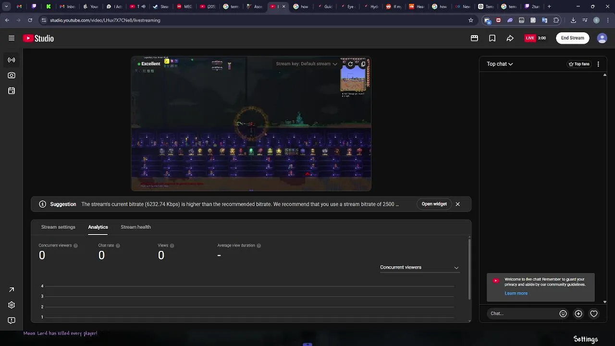
Task: Open the Stream key Default stream dropdown
Action: pyautogui.click(x=307, y=64)
